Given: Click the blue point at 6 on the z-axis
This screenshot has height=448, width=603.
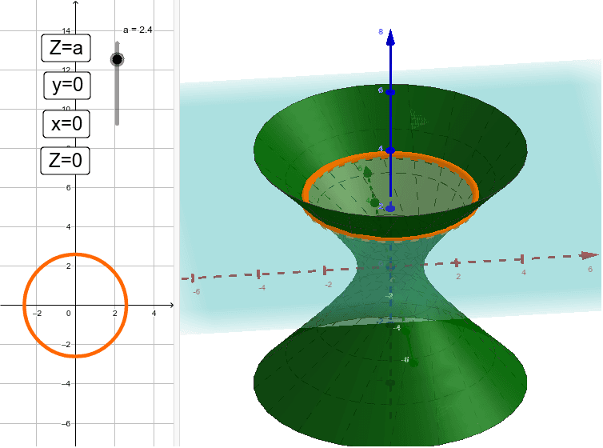Looking at the screenshot, I should coord(390,92).
